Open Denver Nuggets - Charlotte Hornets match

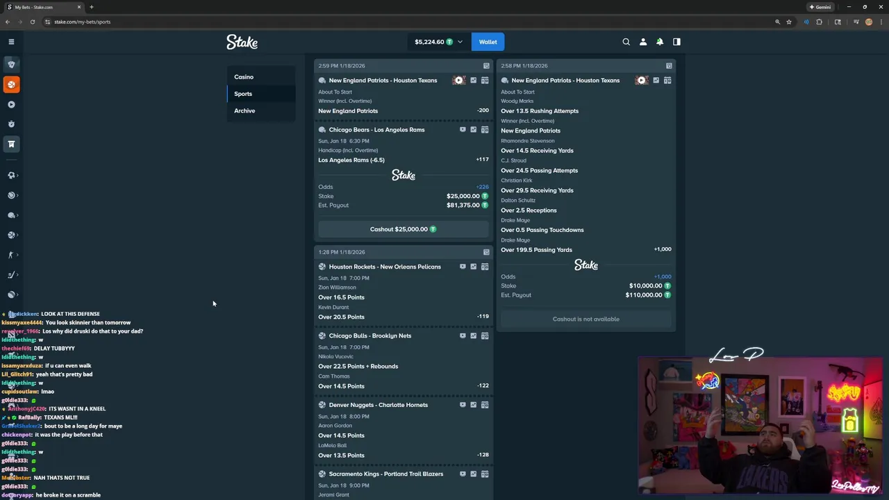click(x=378, y=405)
